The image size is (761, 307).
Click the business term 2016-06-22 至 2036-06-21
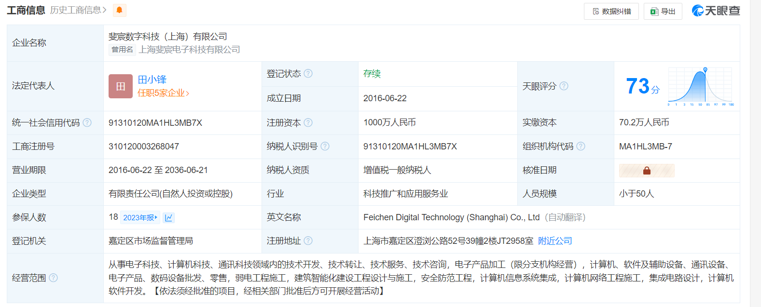tap(158, 170)
